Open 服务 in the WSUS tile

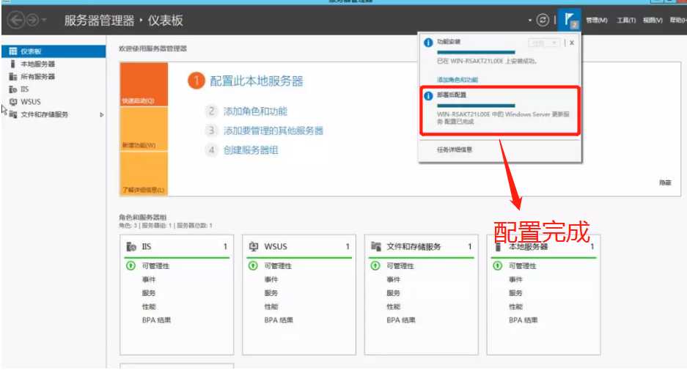(271, 293)
